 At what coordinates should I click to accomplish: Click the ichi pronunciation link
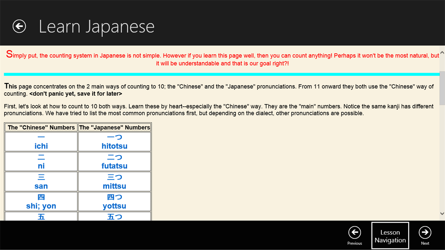(x=41, y=146)
